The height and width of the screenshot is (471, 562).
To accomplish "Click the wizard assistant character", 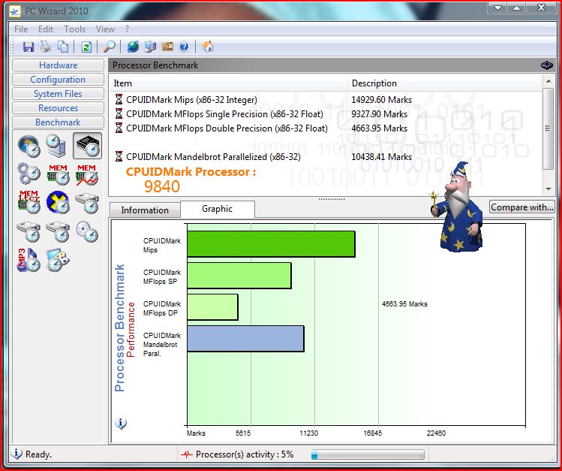I will (x=458, y=207).
